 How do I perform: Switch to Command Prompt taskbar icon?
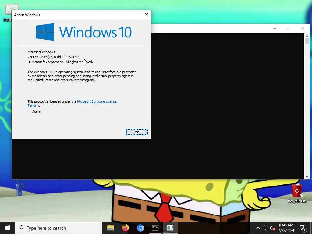(155, 228)
